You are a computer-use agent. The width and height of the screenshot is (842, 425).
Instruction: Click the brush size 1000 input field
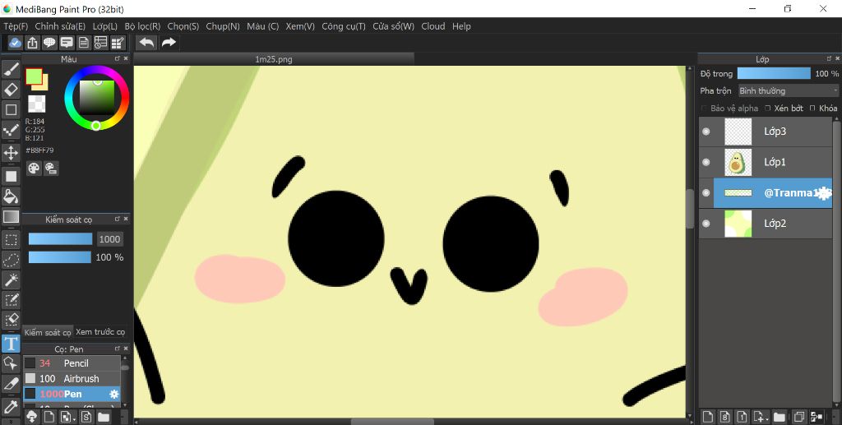click(109, 239)
